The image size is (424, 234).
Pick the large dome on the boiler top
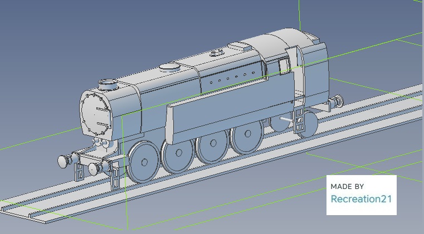[x=170, y=68]
